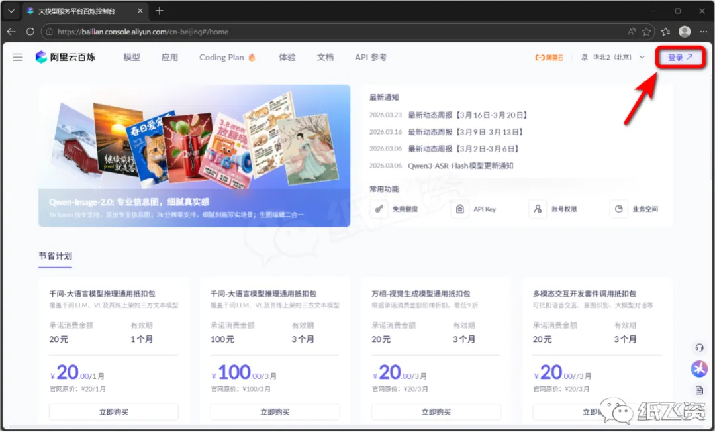Open the floating AI assistant icon
The height and width of the screenshot is (432, 715).
coord(699,368)
